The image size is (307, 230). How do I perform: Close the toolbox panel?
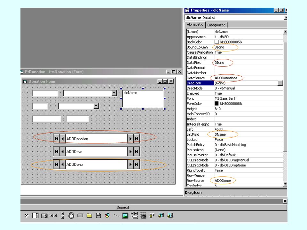pyautogui.click(x=285, y=201)
